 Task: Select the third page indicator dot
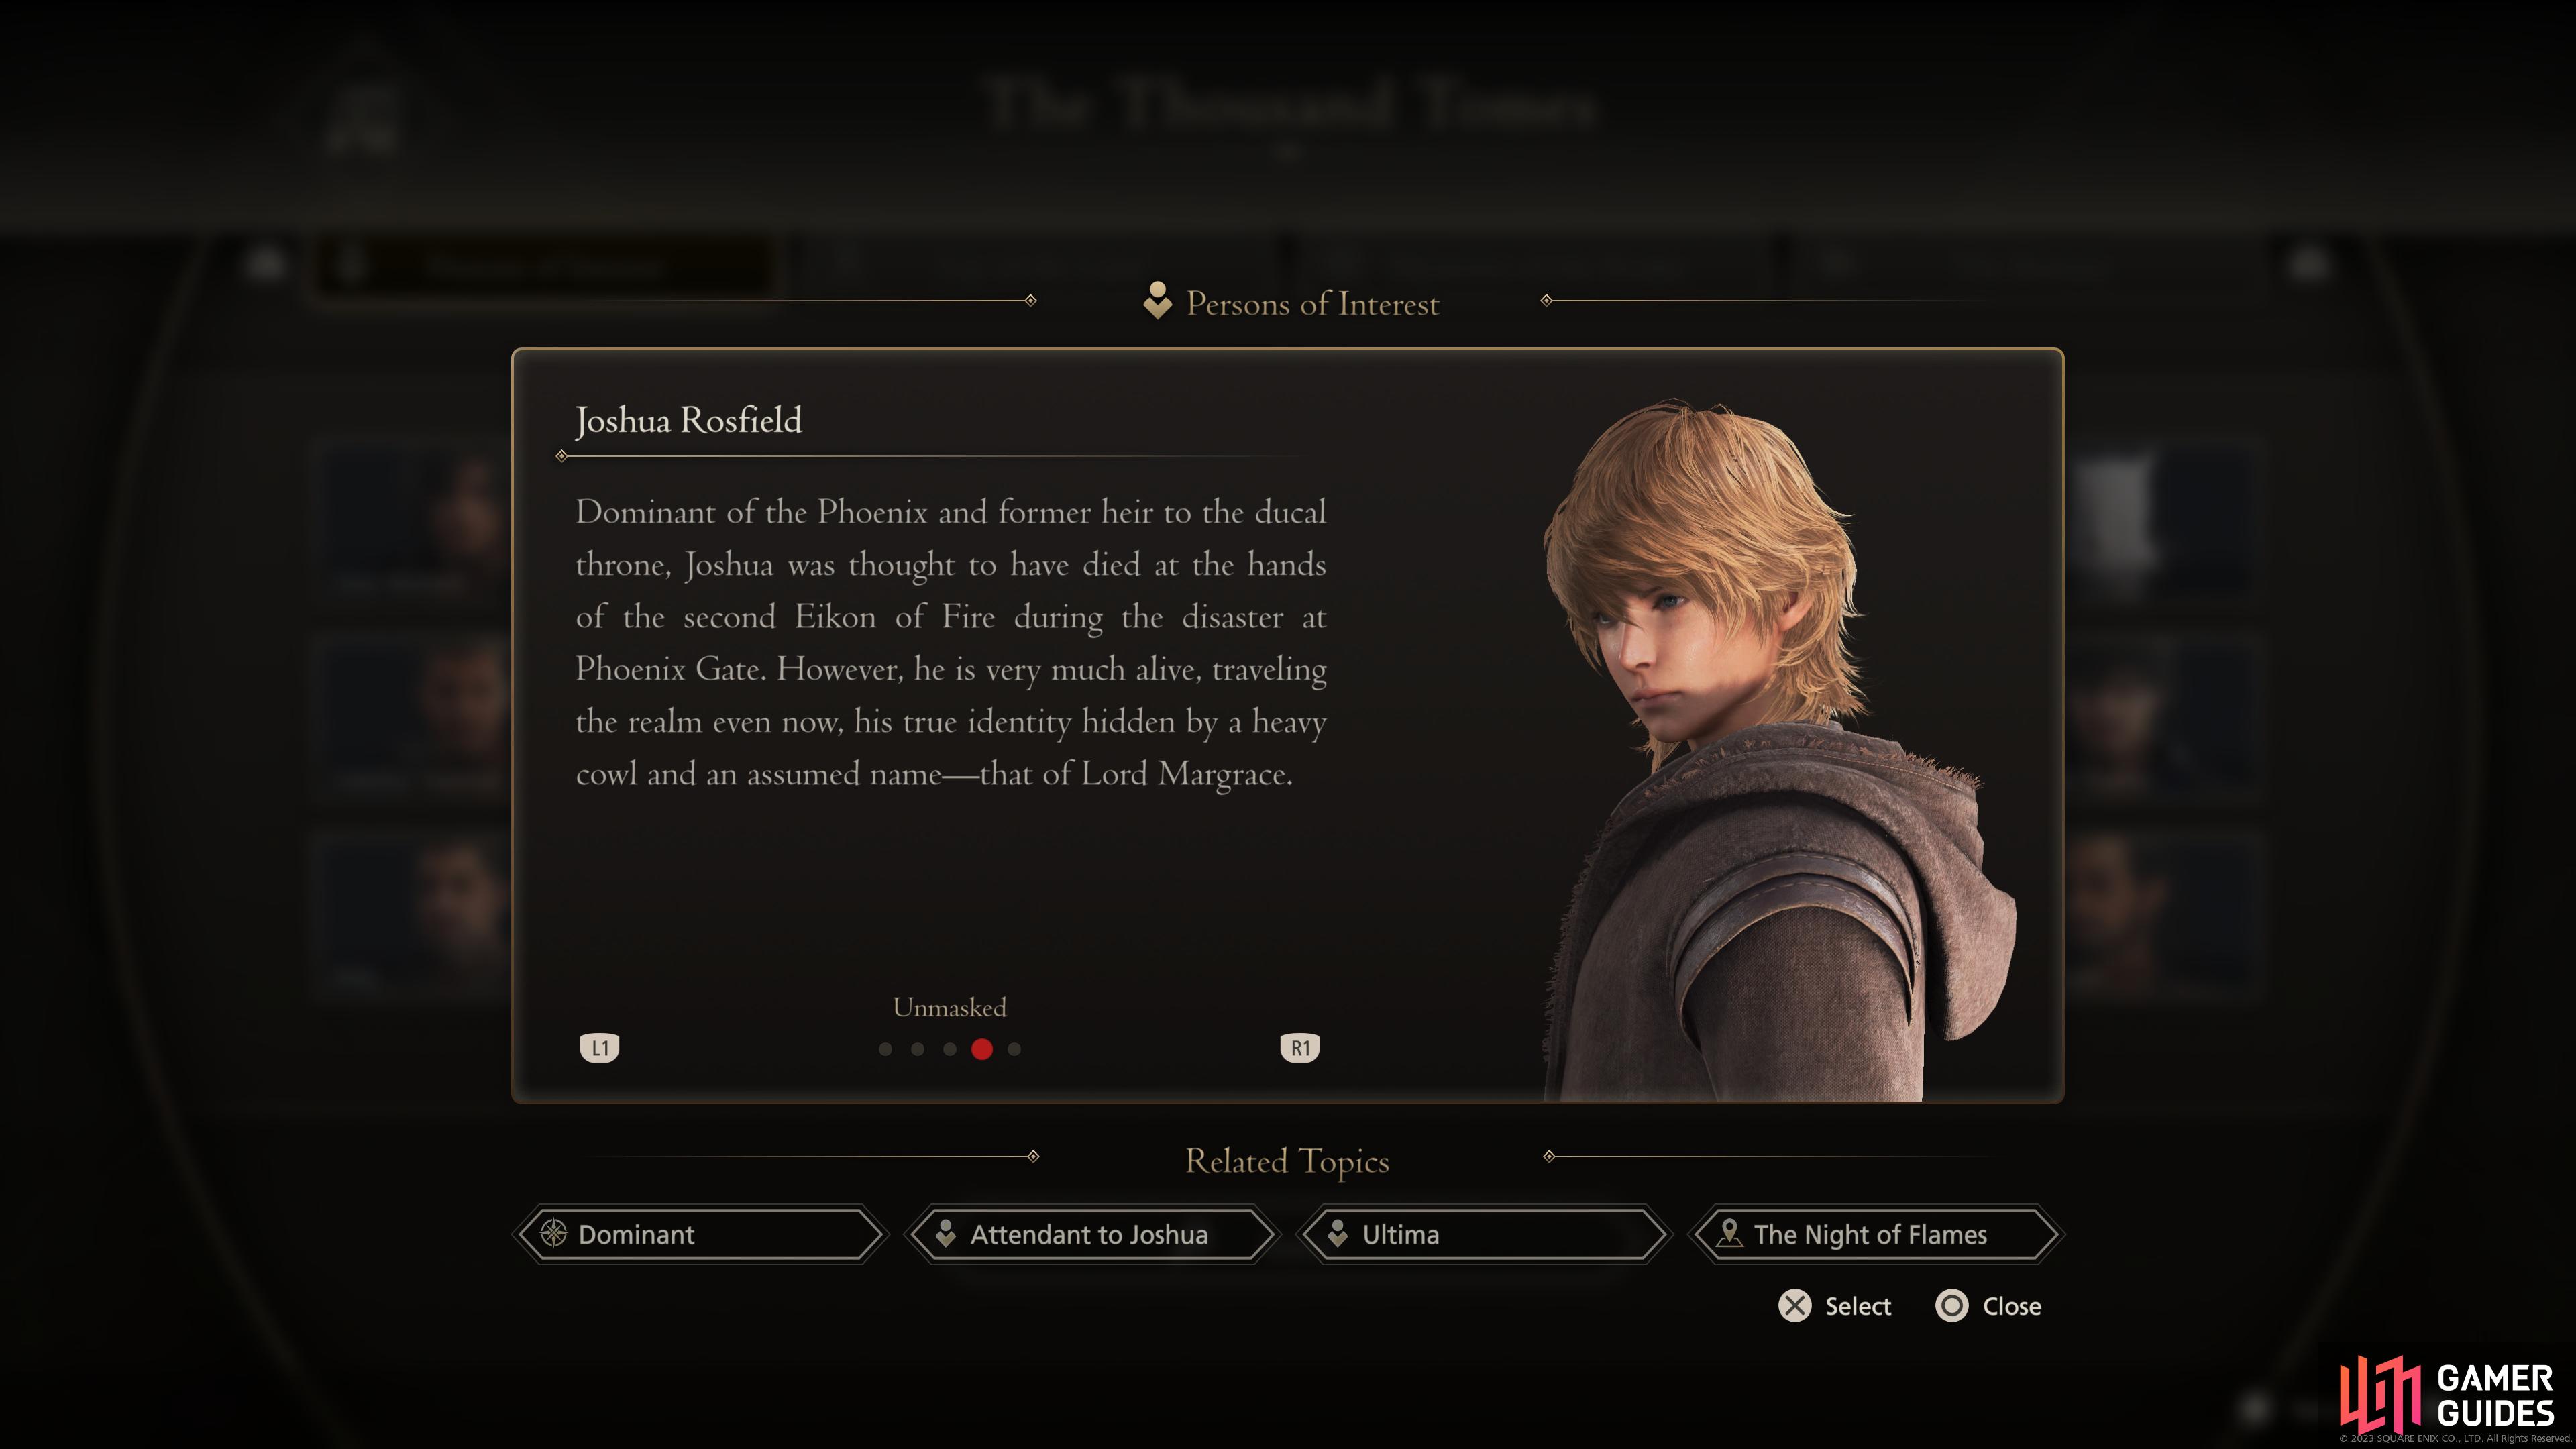(x=950, y=1049)
